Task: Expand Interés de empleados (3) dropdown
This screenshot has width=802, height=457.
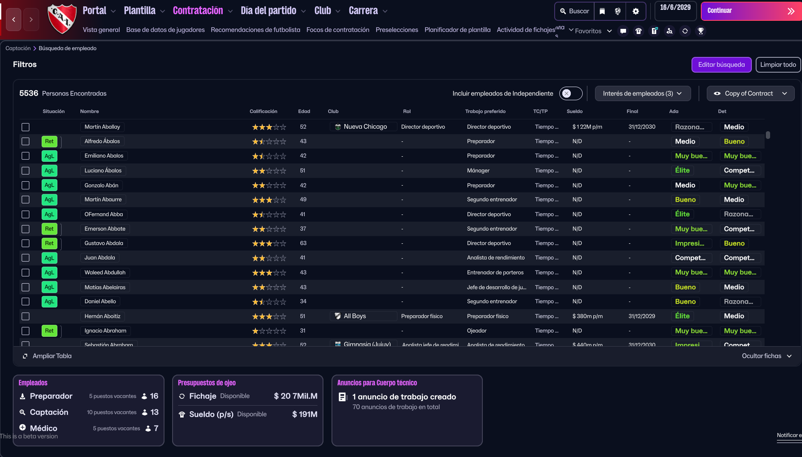Action: (x=642, y=93)
